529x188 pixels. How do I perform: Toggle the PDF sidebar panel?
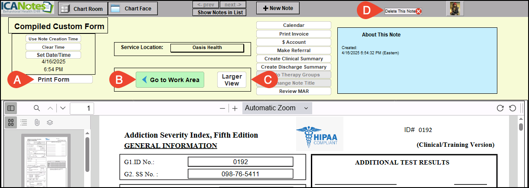point(11,108)
